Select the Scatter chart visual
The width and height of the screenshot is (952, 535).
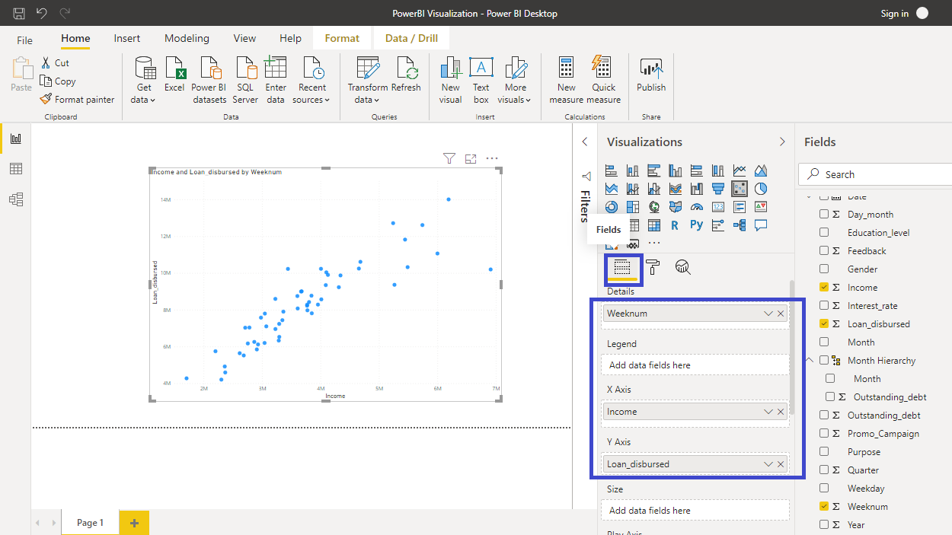(x=740, y=189)
